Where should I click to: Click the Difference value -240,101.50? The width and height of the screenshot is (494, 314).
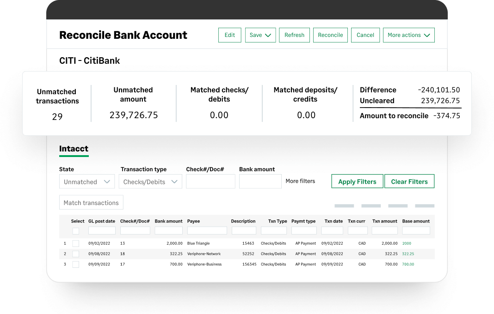(439, 90)
